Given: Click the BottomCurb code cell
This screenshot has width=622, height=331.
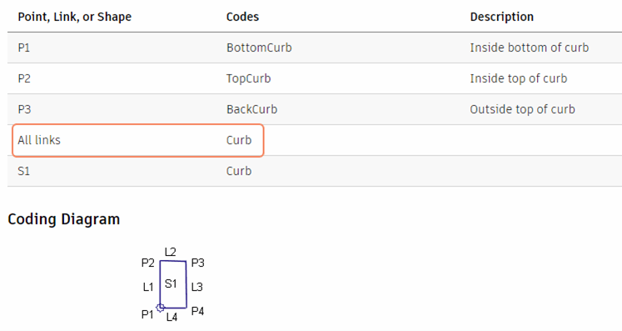Looking at the screenshot, I should pos(259,48).
